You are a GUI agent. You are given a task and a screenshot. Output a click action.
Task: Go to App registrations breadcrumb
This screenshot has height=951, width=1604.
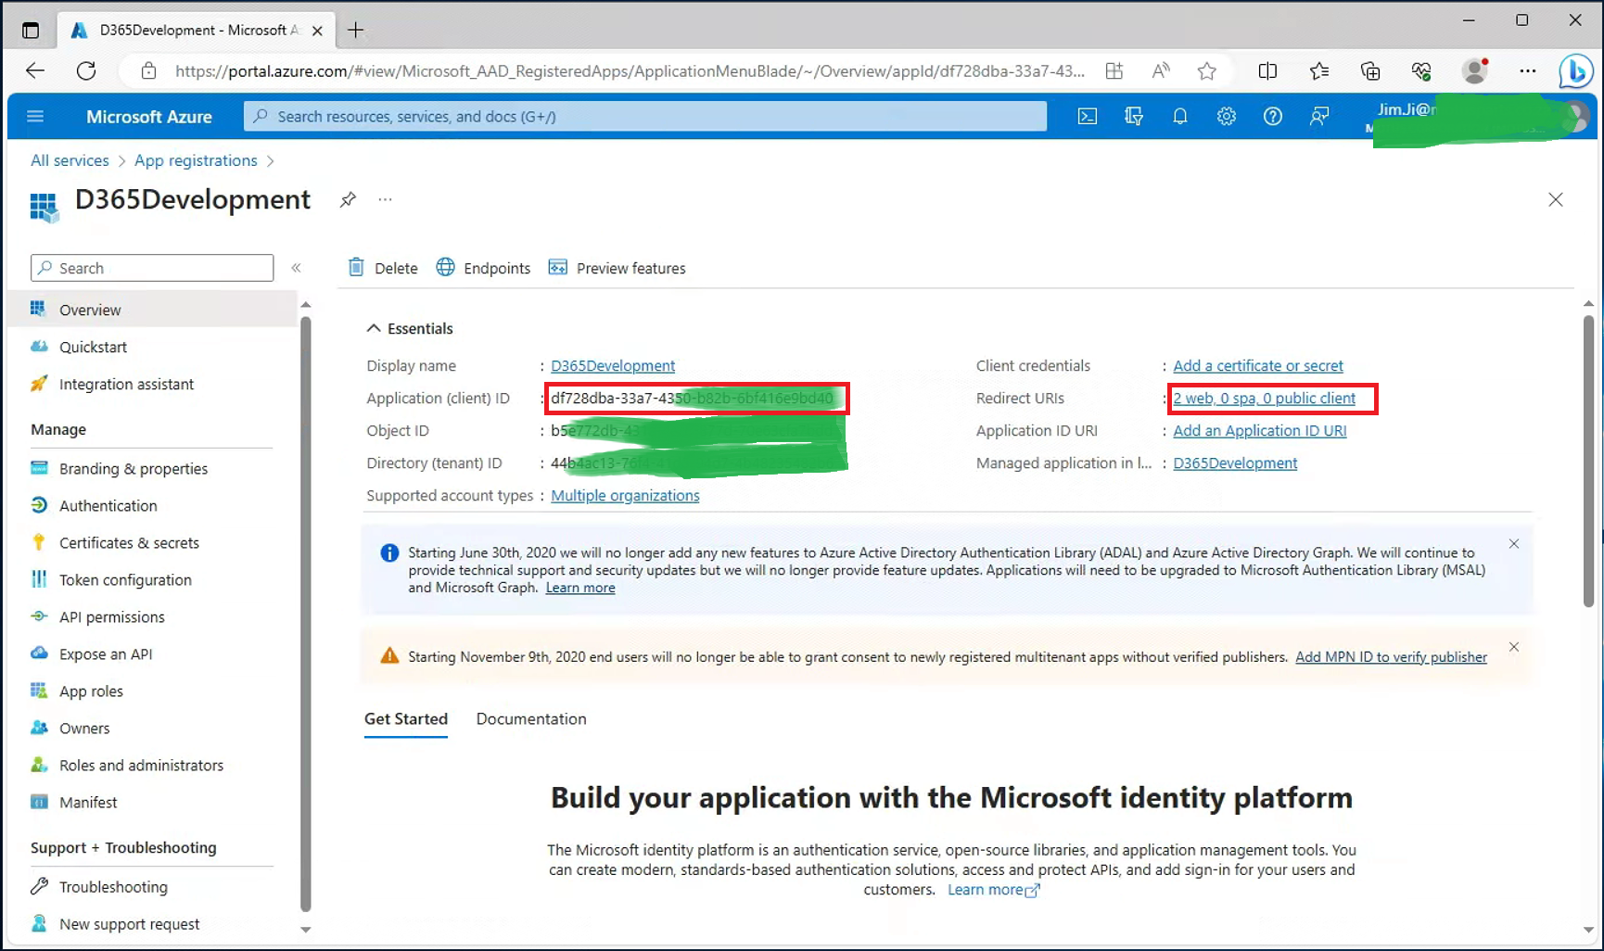[x=196, y=160]
